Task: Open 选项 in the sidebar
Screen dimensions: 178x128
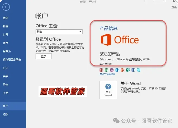Action: click(x=6, y=114)
